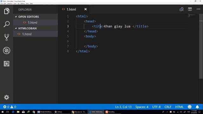Click the errors count icon in status bar
Screen dimensions: 203x114
pos(5,107)
